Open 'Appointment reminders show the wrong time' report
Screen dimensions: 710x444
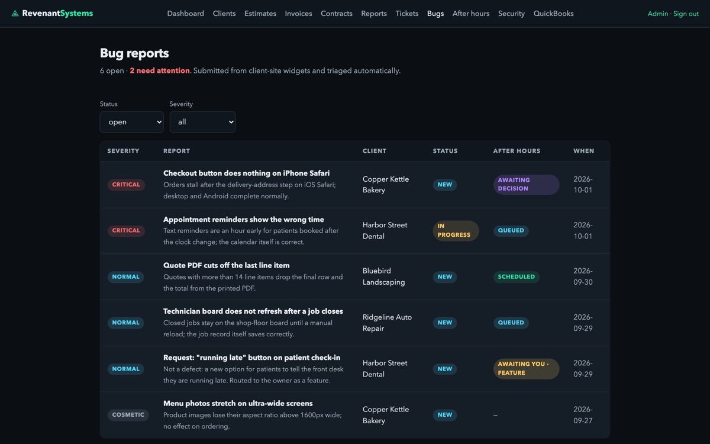point(244,219)
